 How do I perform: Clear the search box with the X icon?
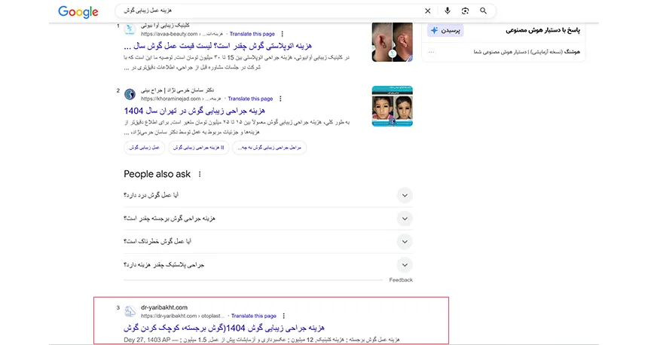(x=428, y=11)
